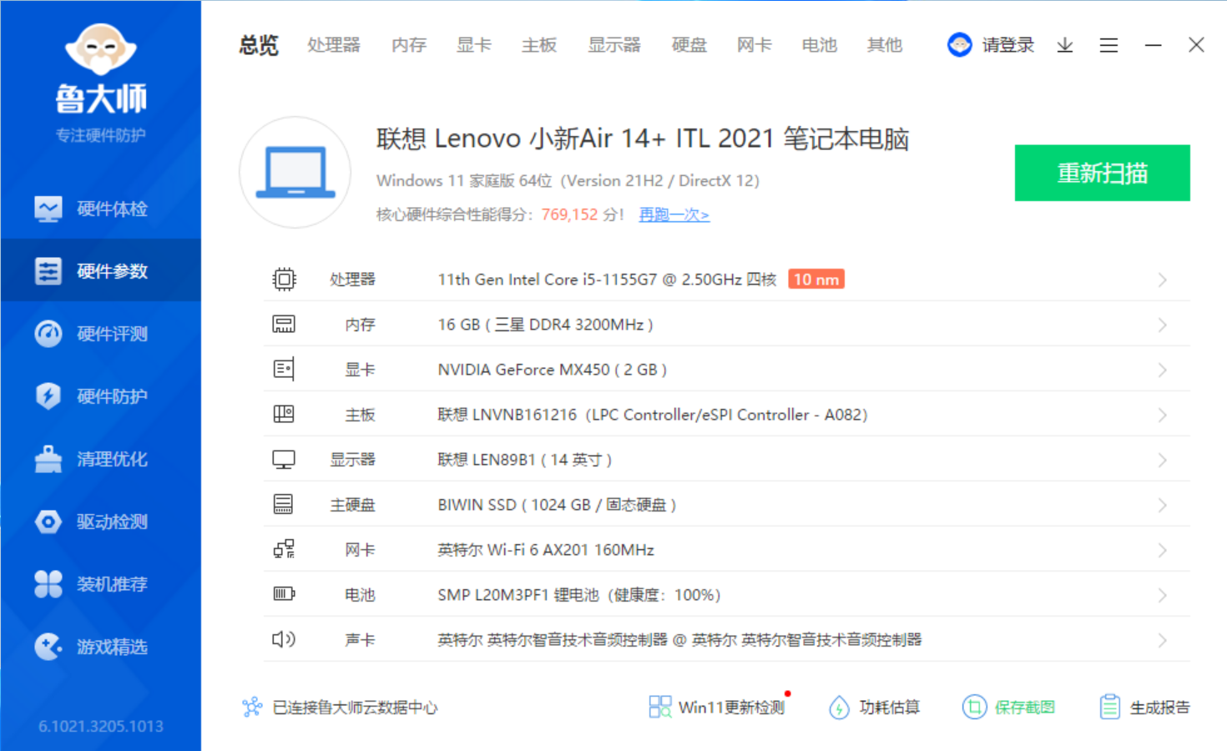
Task: Expand the 网卡 row chevron
Action: [1162, 550]
